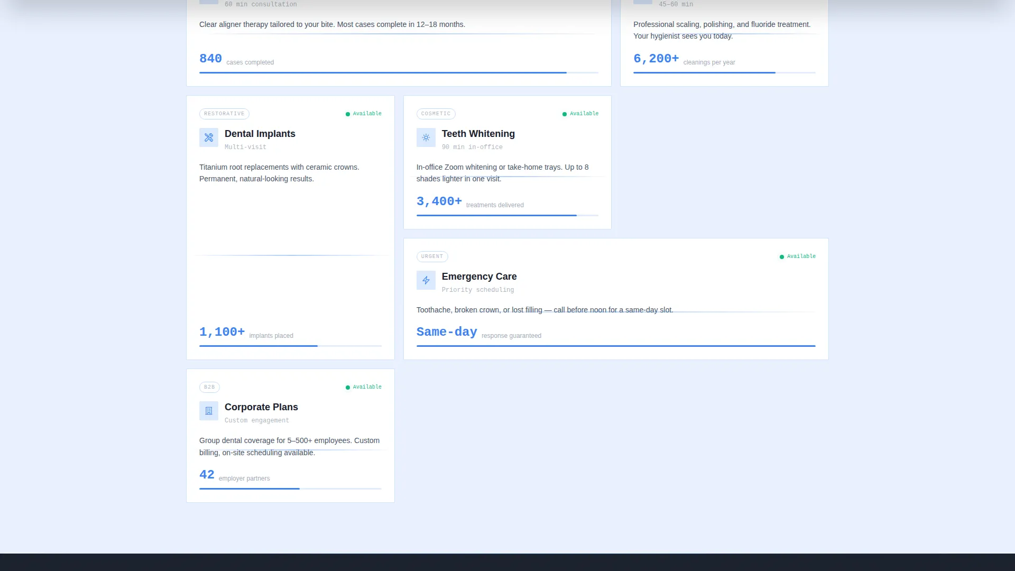
Task: Click the 3,400+ treatments delivered stat
Action: (470, 201)
